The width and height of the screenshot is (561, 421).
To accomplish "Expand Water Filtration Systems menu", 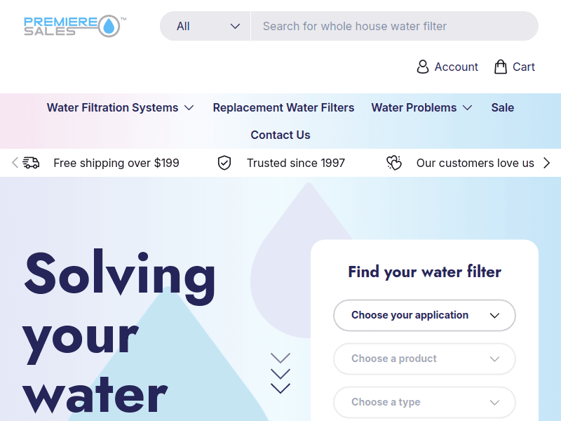I will point(120,107).
